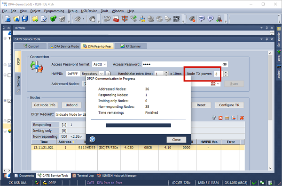Click the yellow folder with plus icon
The image size is (282, 186).
(x=35, y=19)
